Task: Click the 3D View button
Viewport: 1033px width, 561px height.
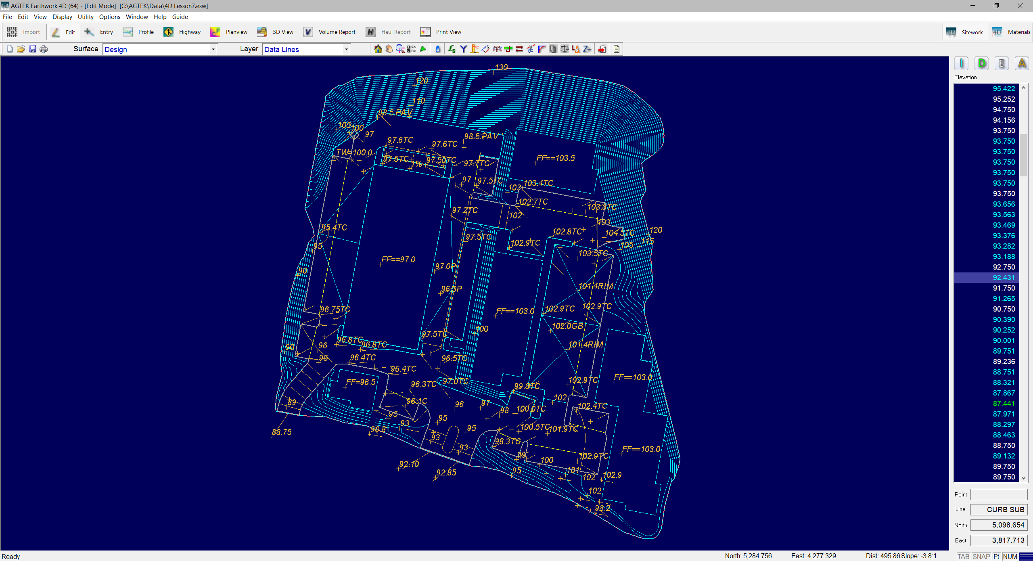Action: [276, 32]
